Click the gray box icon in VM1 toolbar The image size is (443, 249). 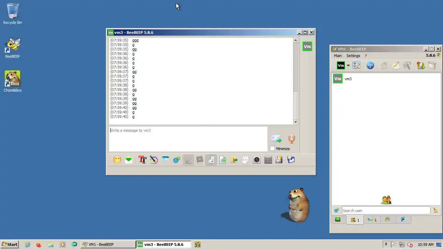point(432,65)
